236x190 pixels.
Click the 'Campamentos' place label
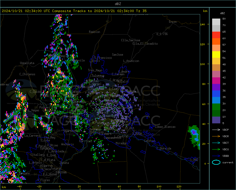pos(112,138)
